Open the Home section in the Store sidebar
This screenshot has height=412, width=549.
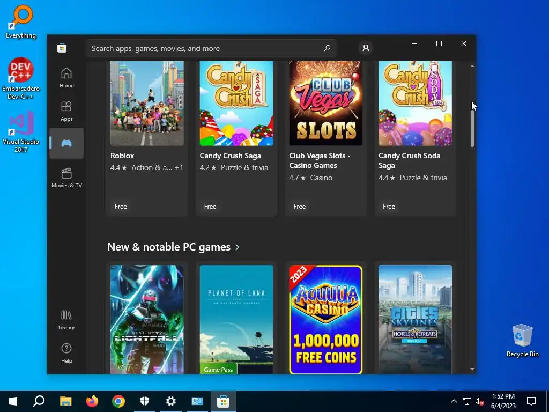(66, 78)
